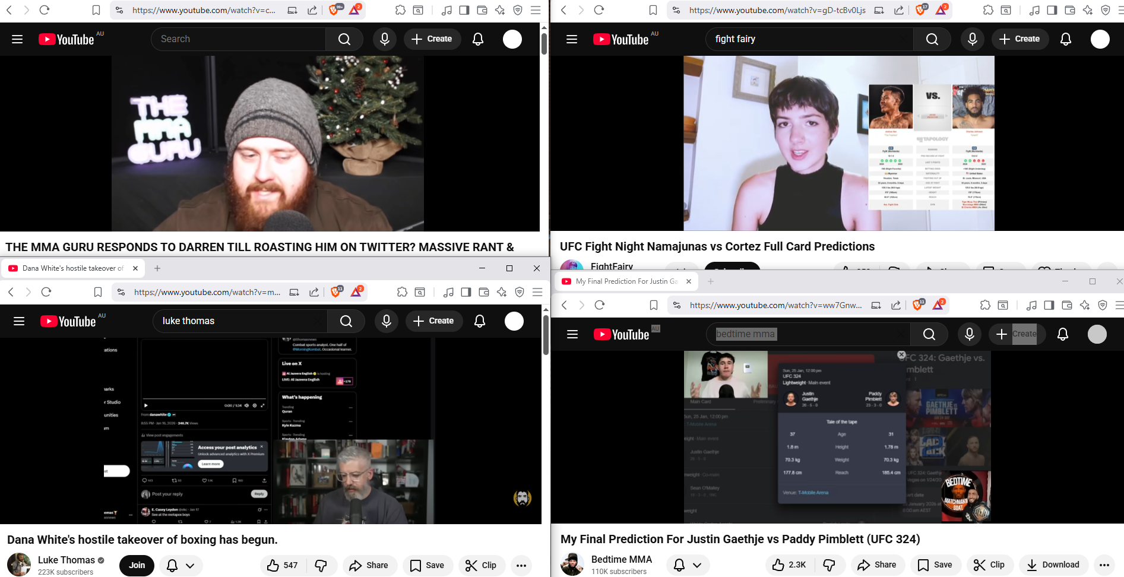Open Brave main menu in MMA Guru window
Screen dimensions: 1124x577
(x=536, y=10)
